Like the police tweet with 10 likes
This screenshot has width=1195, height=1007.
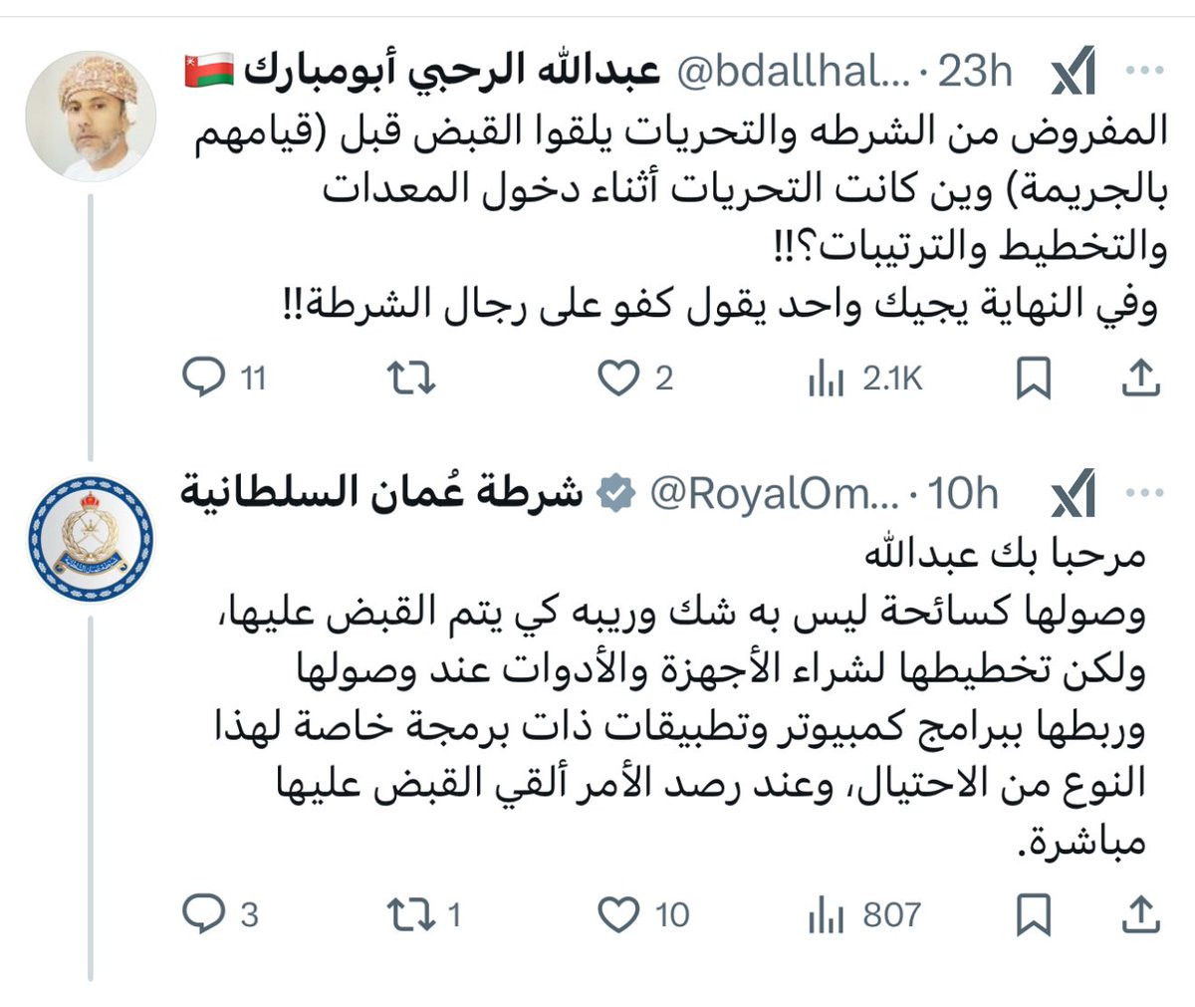click(617, 914)
